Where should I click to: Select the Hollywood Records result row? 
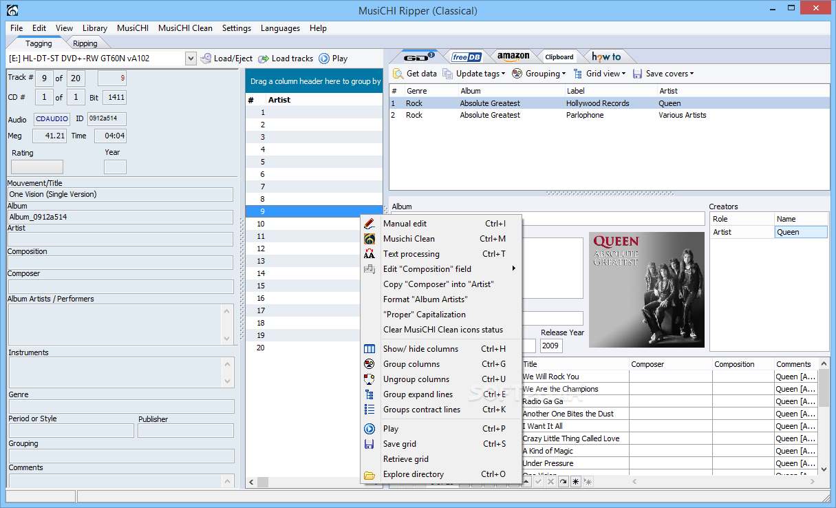coord(609,103)
